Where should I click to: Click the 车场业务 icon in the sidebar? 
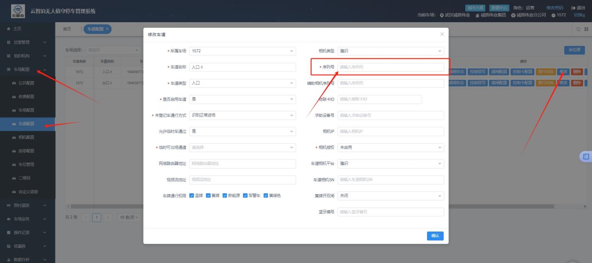(9, 219)
